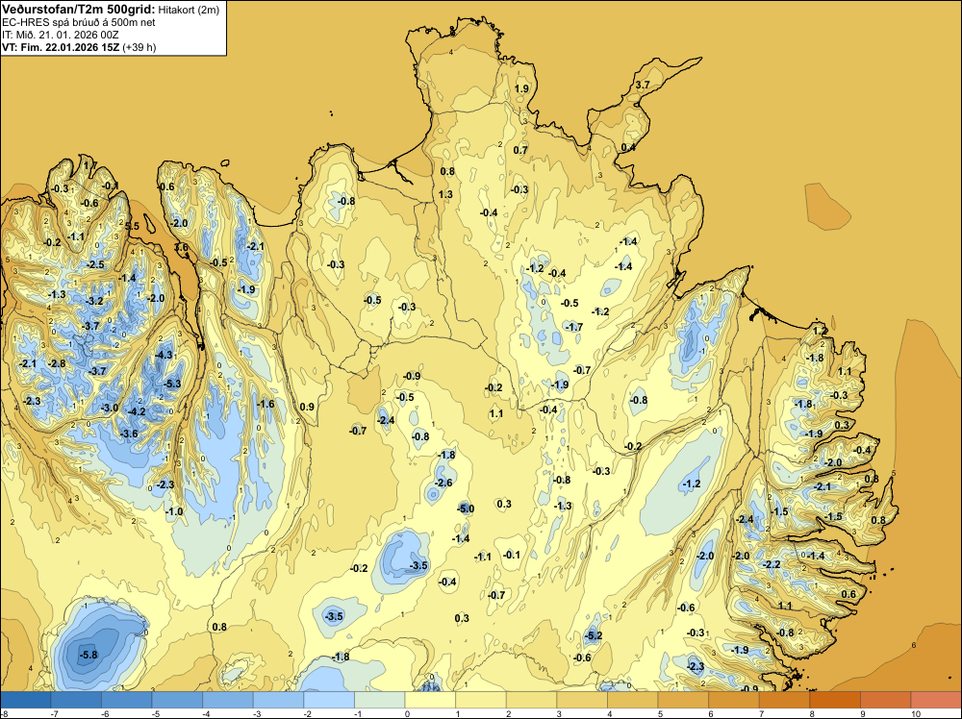
Task: Click the -2.5 temperature value
Action: [95, 264]
